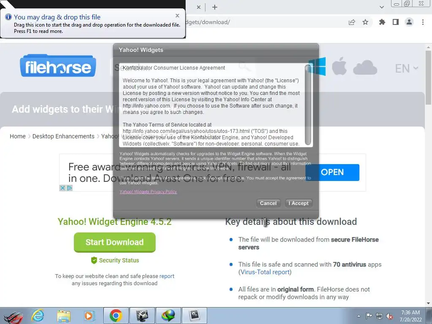432x324 pixels.
Task: Open the Virus-Total report link
Action: coord(265,272)
